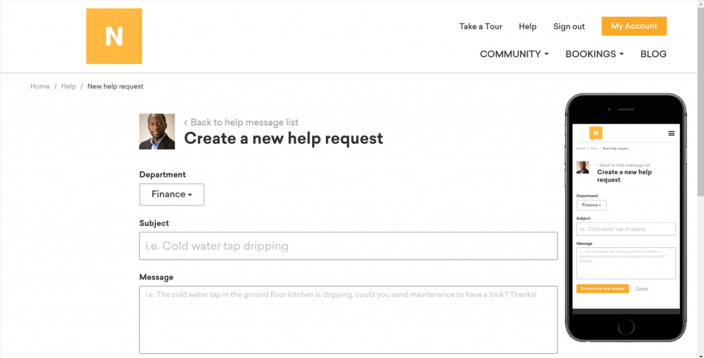Focus the Subject input field

348,246
